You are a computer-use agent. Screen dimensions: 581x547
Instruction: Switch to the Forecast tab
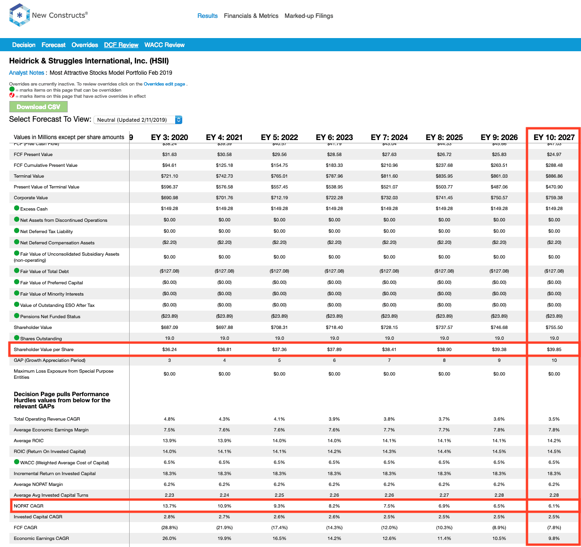tap(54, 45)
